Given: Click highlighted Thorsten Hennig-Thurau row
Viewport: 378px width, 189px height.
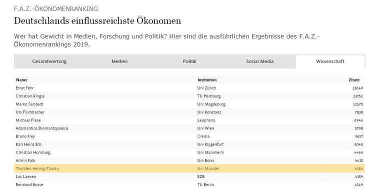Looking at the screenshot, I should click(x=189, y=168).
